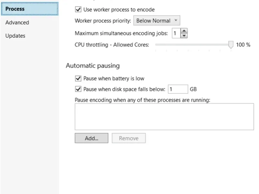Click the Worker process priority label

click(x=103, y=21)
